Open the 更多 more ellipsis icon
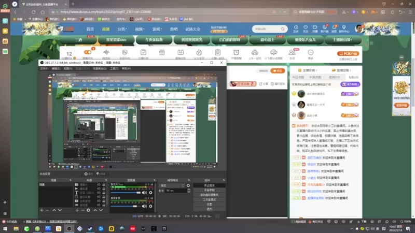 pyautogui.click(x=310, y=52)
